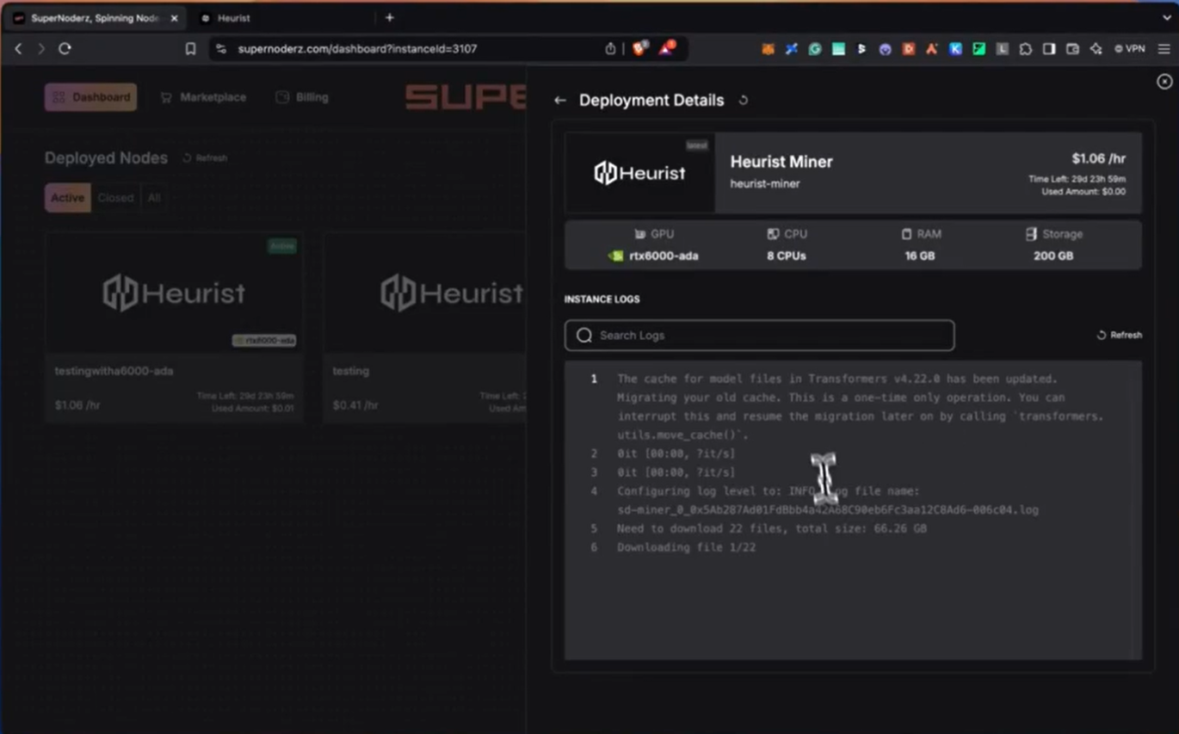
Task: Click the supernoderz.com address bar
Action: click(x=357, y=49)
